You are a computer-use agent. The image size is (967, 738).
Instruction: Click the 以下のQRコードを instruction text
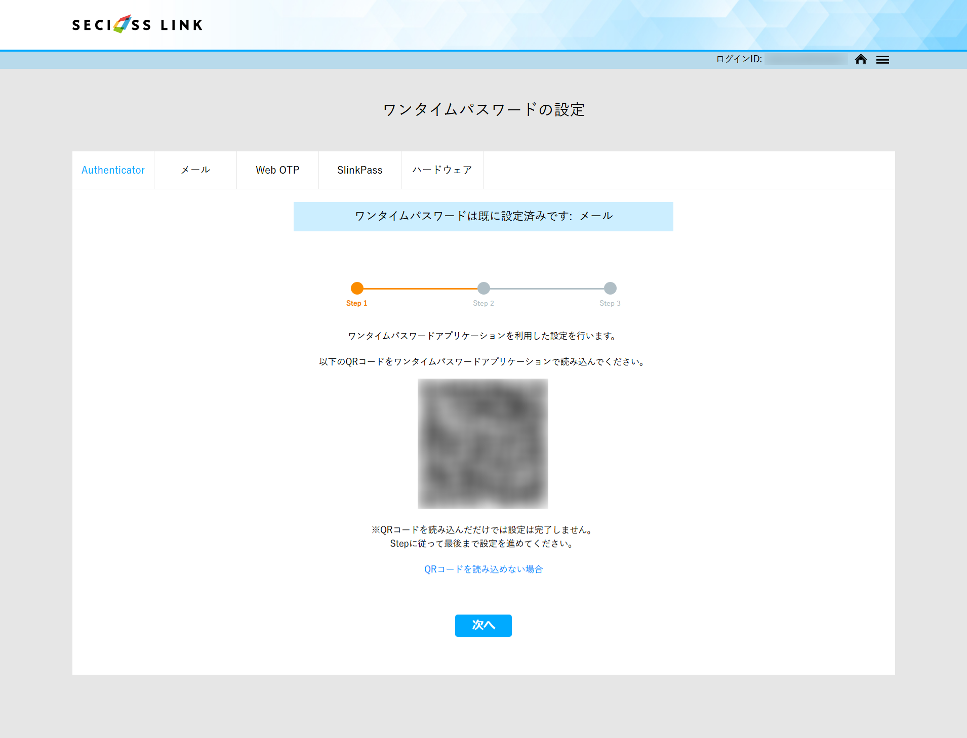tap(483, 361)
